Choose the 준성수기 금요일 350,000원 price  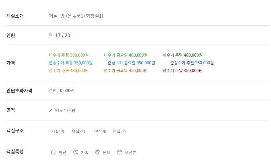click(x=131, y=63)
